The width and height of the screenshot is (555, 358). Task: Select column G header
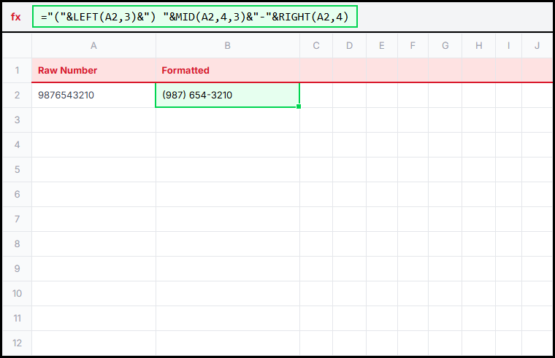click(x=445, y=46)
